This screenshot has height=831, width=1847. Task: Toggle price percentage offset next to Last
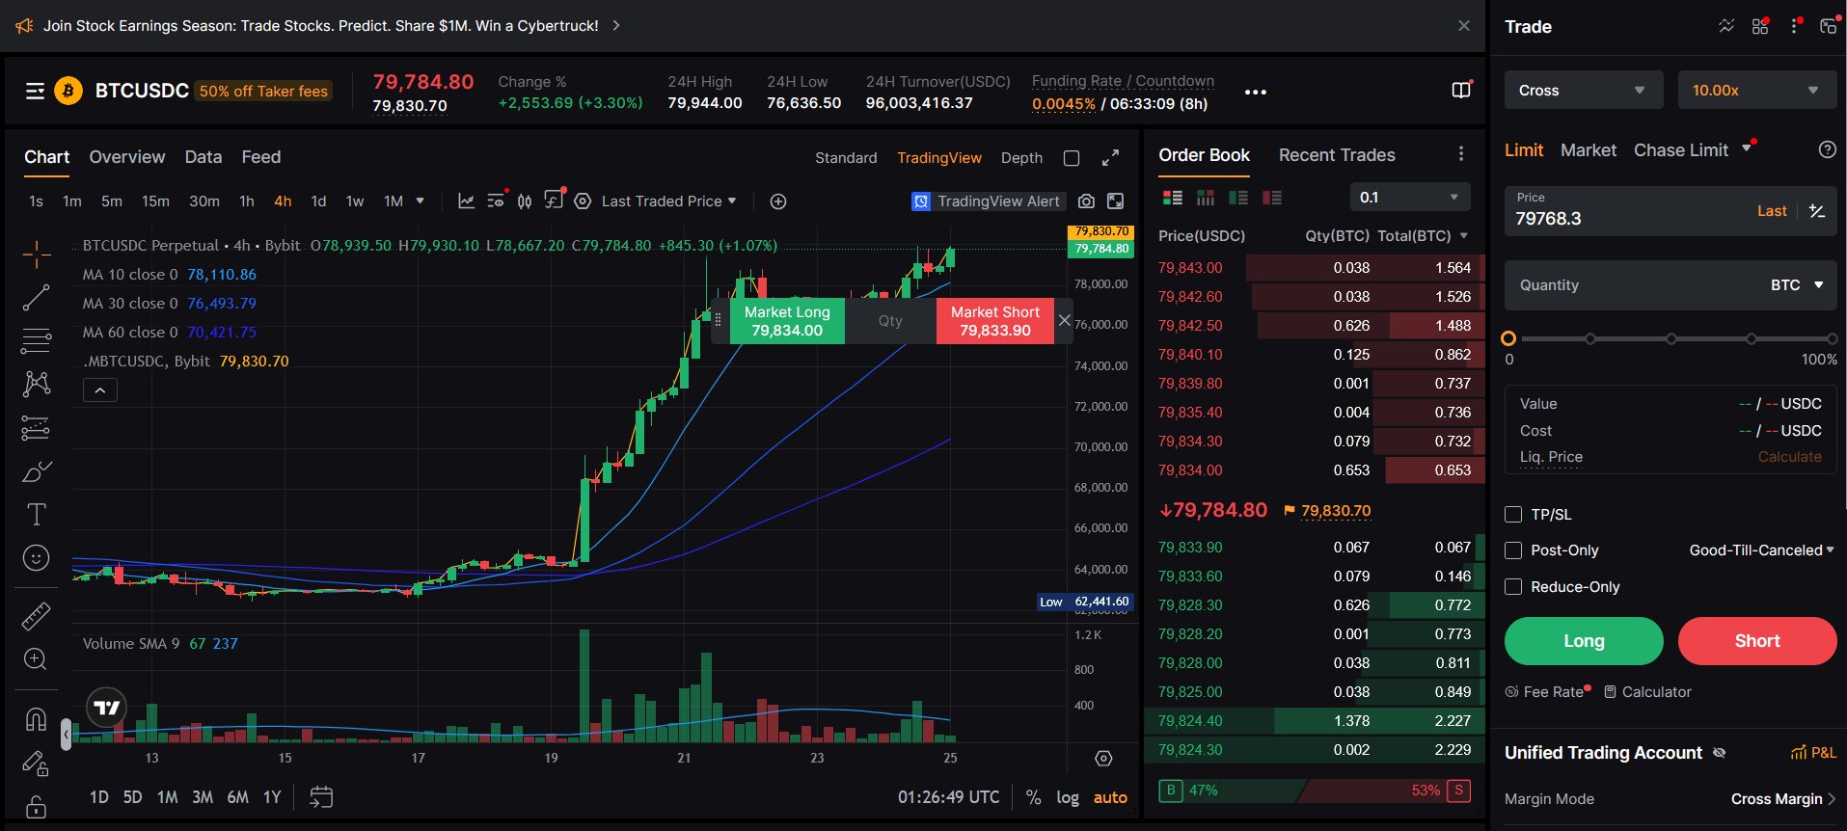click(x=1817, y=211)
